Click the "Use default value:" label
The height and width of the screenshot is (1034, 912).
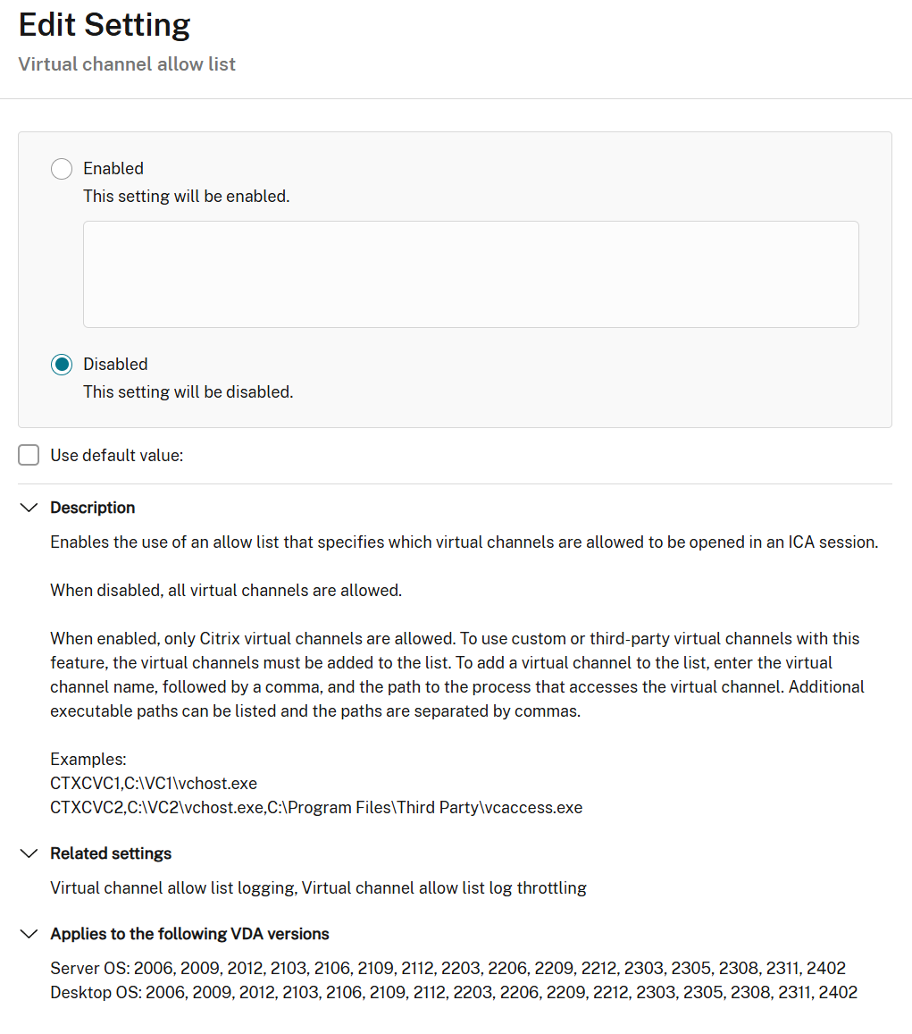click(x=116, y=455)
